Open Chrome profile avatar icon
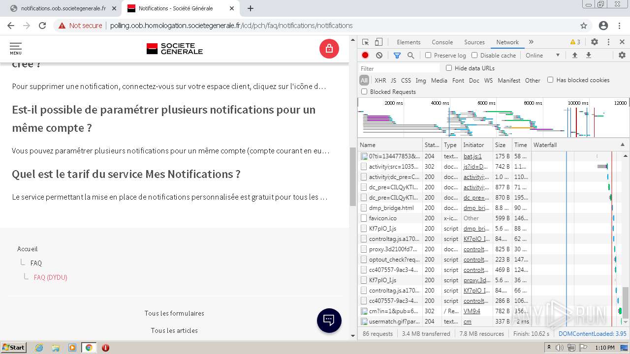This screenshot has height=354, width=630. click(x=603, y=26)
